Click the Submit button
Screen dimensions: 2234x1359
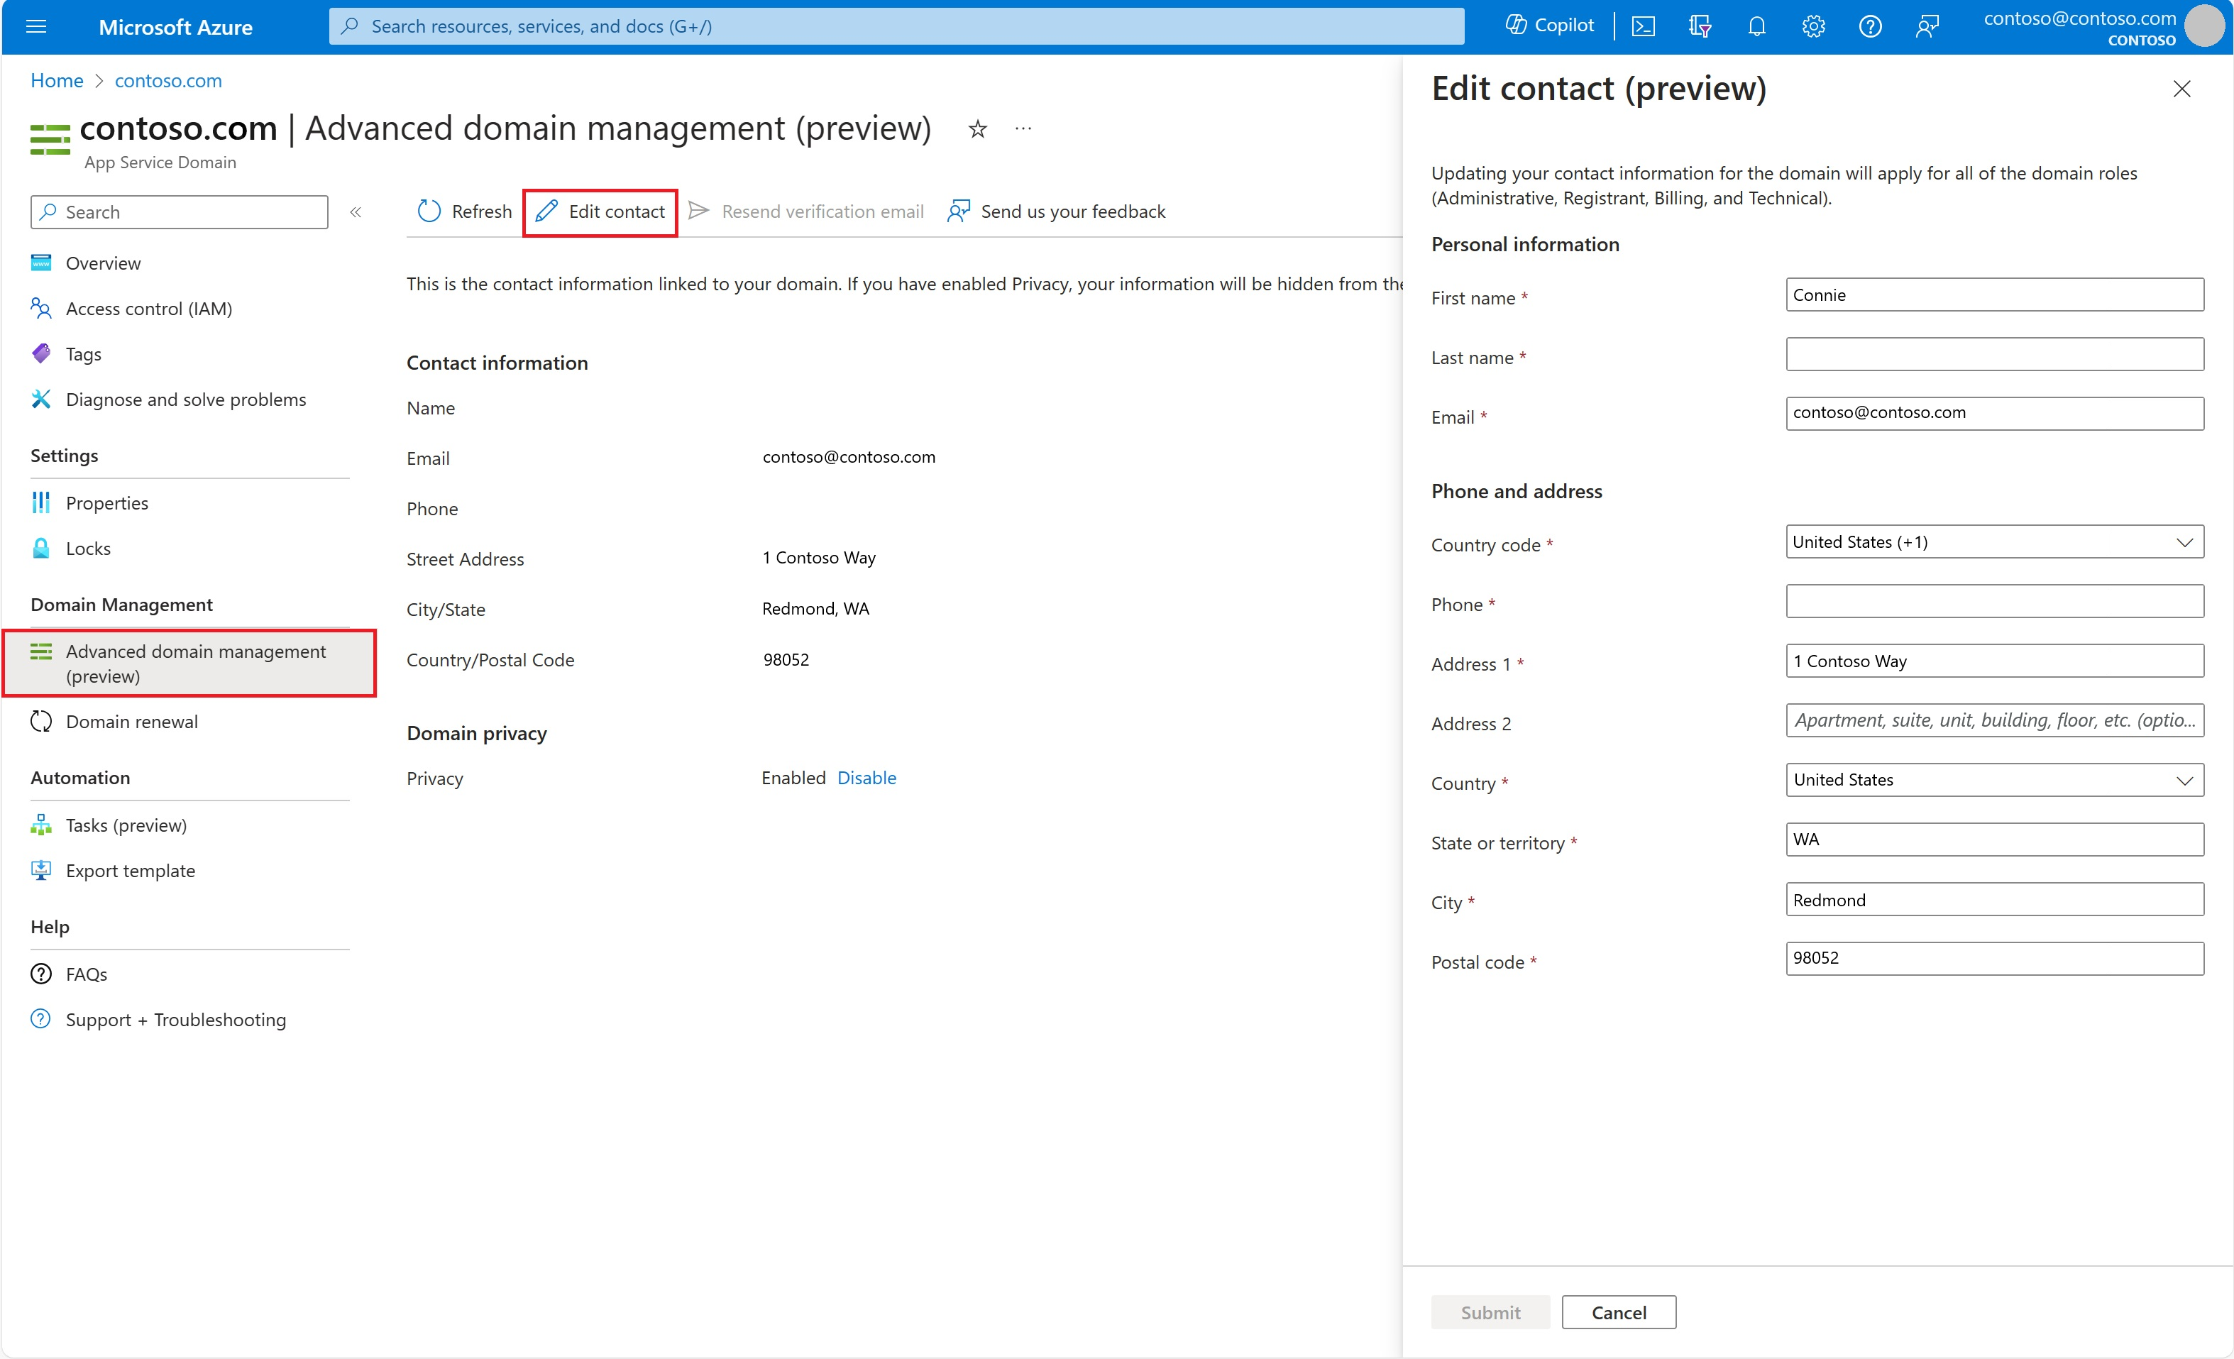[x=1485, y=1313]
